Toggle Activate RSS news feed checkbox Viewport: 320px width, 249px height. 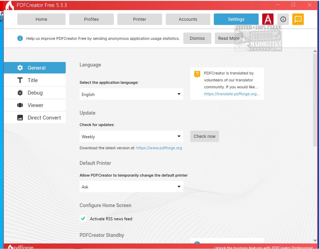(83, 219)
